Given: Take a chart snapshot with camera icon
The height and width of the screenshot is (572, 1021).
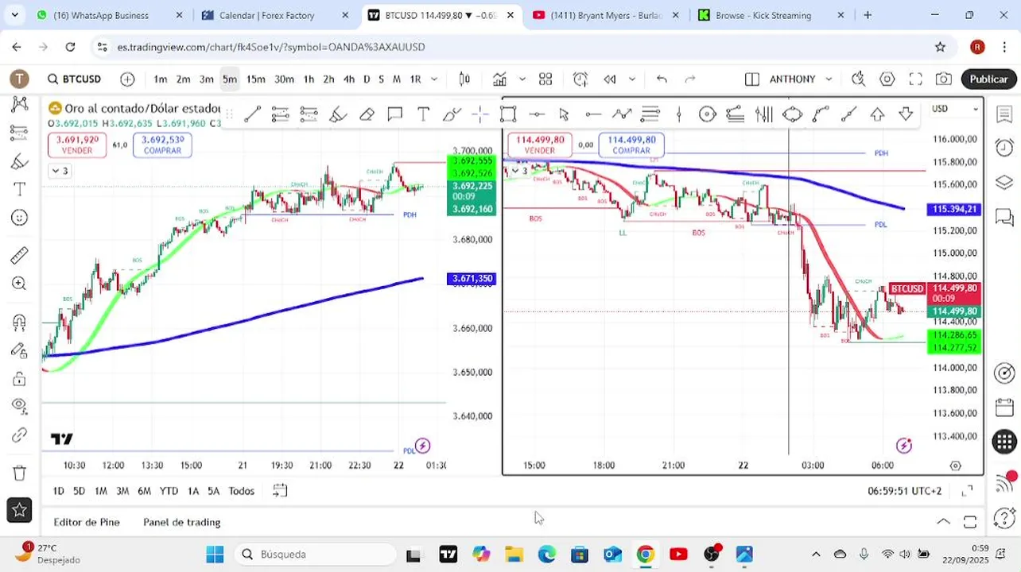Looking at the screenshot, I should (x=944, y=79).
